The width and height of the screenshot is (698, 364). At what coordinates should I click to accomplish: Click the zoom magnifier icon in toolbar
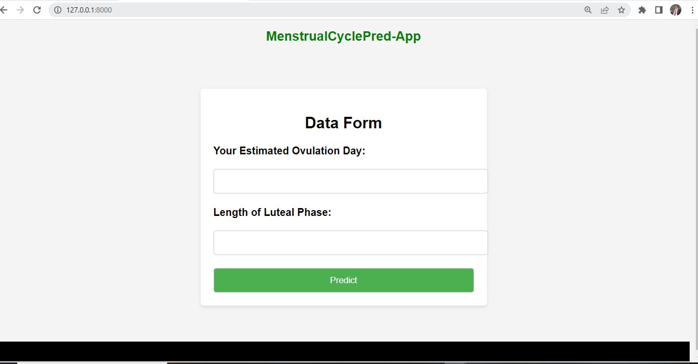click(588, 9)
